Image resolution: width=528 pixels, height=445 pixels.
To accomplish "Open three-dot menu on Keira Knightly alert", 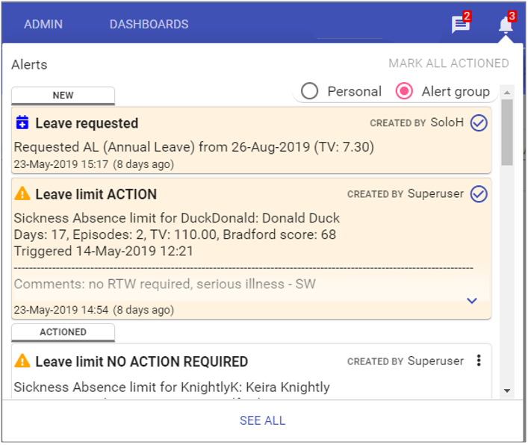I will [x=479, y=361].
